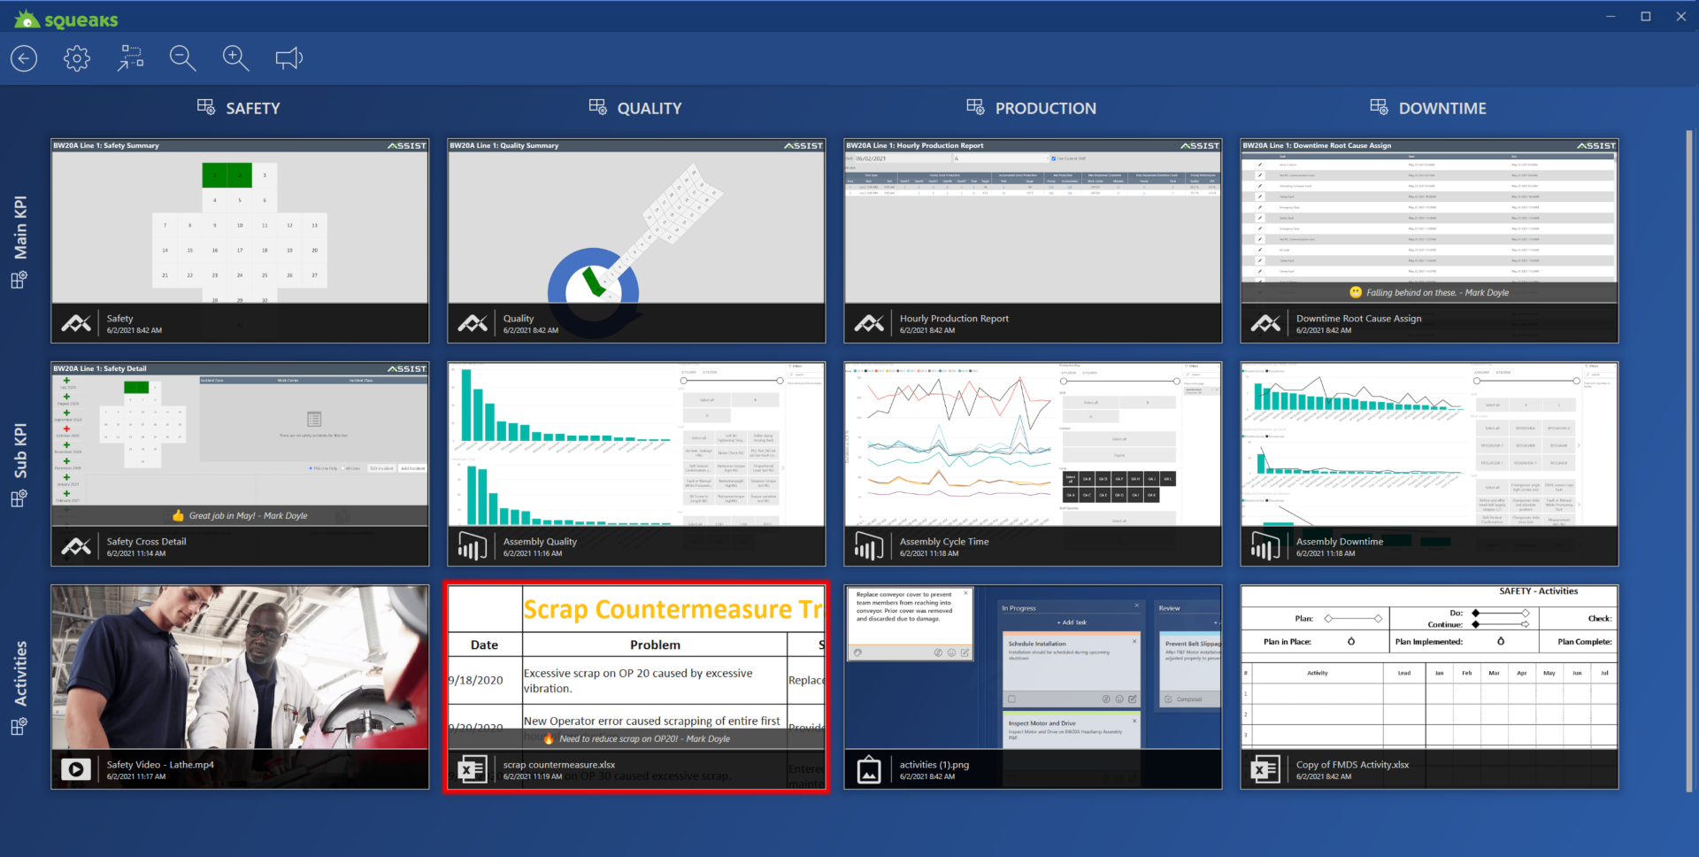Click the image icon on activities (1).png tile

click(869, 768)
